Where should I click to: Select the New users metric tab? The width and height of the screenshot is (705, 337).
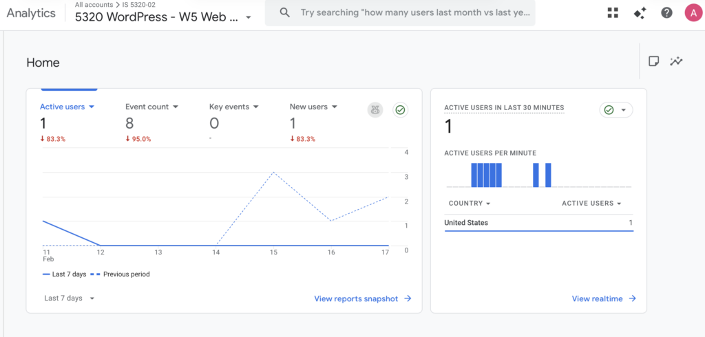tap(313, 107)
